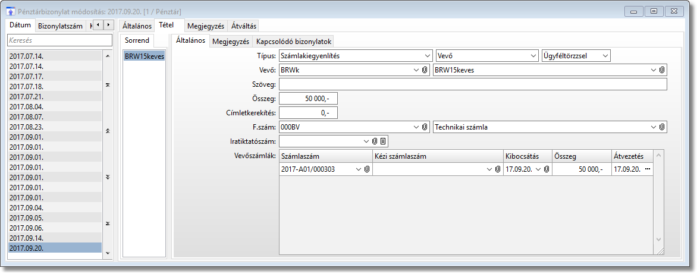Jump to the first record in the date list

pyautogui.click(x=107, y=84)
